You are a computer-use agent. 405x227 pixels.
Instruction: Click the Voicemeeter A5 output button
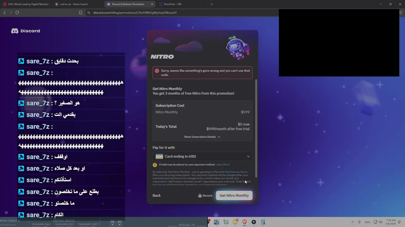[120, 222]
